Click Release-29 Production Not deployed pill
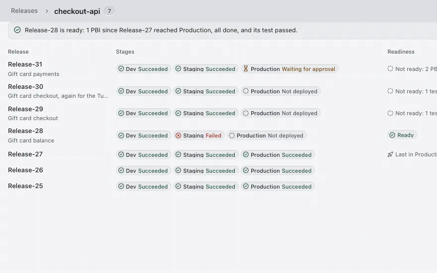 281,113
